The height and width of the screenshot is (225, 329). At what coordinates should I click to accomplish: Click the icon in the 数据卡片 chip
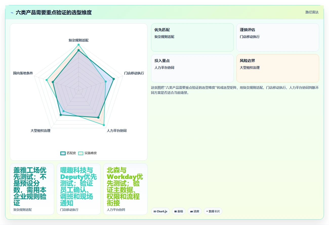click(x=207, y=211)
